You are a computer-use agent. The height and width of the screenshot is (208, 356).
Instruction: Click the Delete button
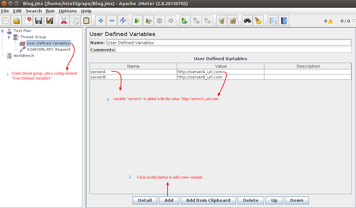pyautogui.click(x=251, y=200)
